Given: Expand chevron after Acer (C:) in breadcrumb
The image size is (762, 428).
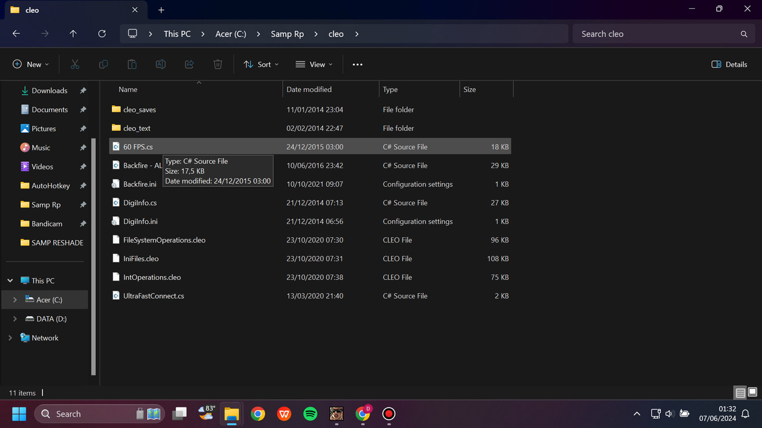Looking at the screenshot, I should click(258, 34).
